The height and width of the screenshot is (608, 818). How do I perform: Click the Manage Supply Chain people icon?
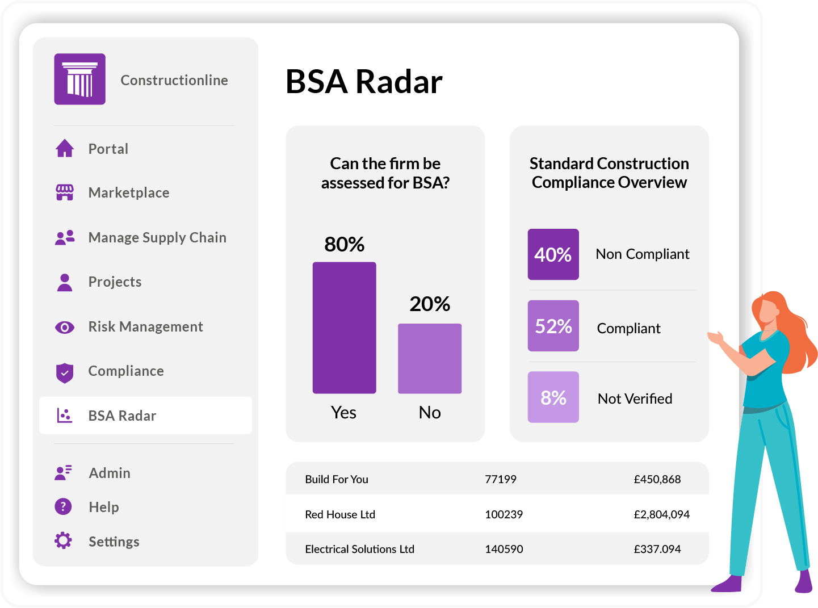pos(65,237)
